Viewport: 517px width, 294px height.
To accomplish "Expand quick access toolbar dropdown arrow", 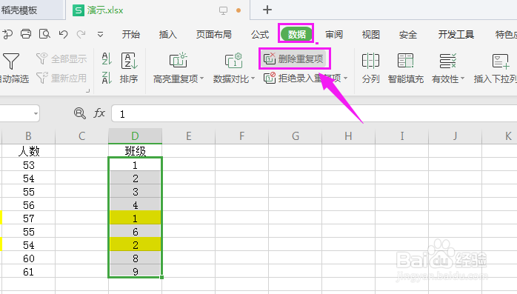I will coord(100,34).
